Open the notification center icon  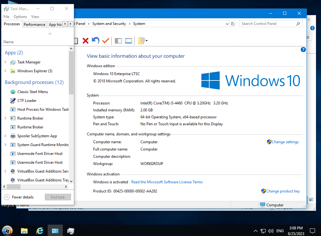click(312, 231)
